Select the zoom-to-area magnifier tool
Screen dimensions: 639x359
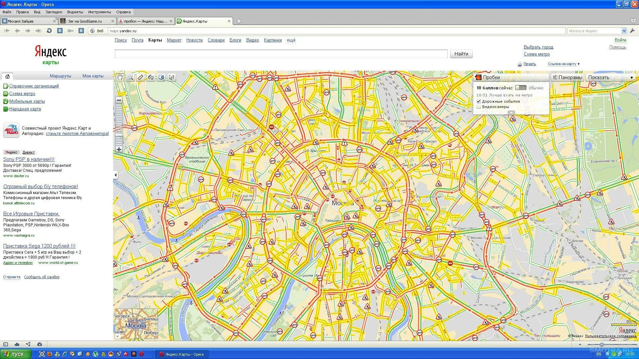point(130,77)
